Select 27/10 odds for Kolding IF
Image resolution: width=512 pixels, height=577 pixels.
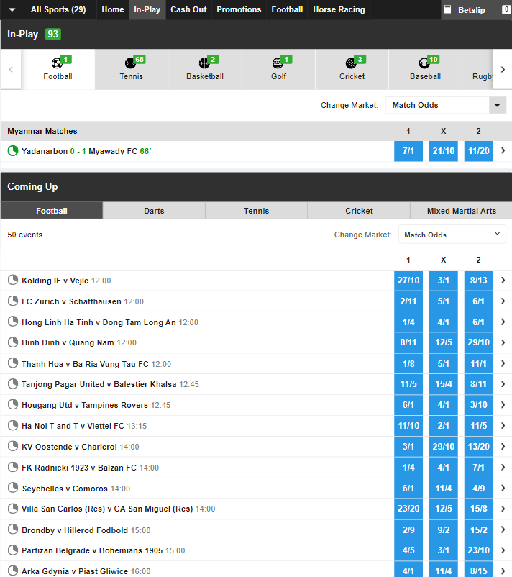tap(408, 281)
